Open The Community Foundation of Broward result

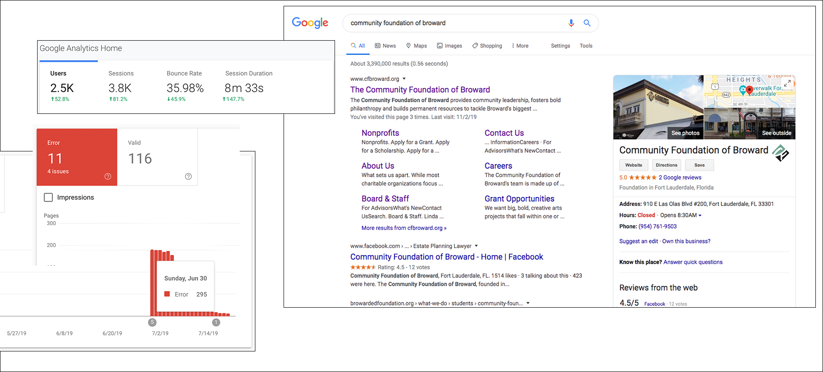pyautogui.click(x=420, y=90)
